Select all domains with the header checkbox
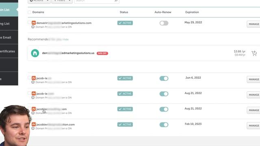The height and width of the screenshot is (146, 260). [x=29, y=12]
